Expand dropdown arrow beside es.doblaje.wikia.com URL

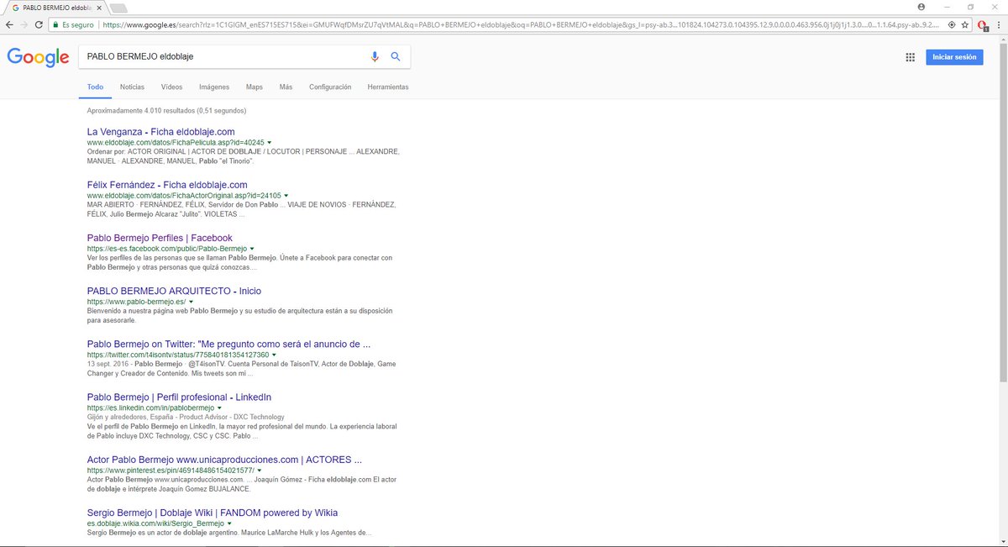tap(228, 523)
